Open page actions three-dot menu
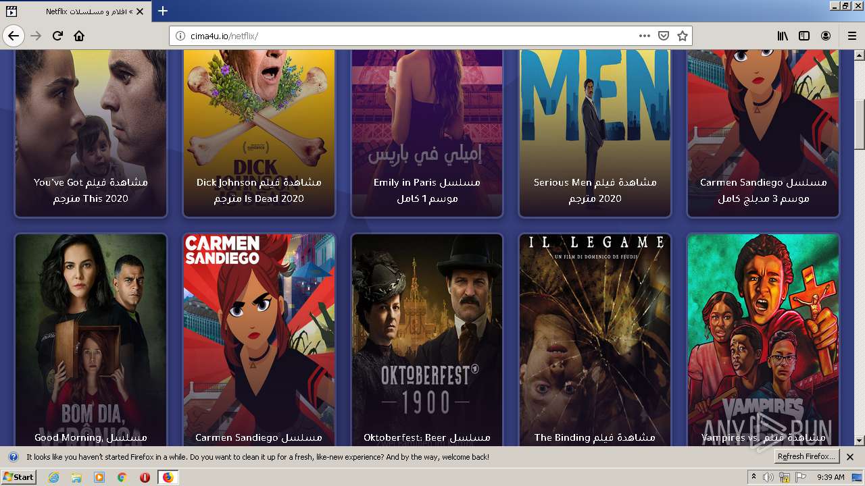Screen dimensions: 865x486 click(x=644, y=36)
